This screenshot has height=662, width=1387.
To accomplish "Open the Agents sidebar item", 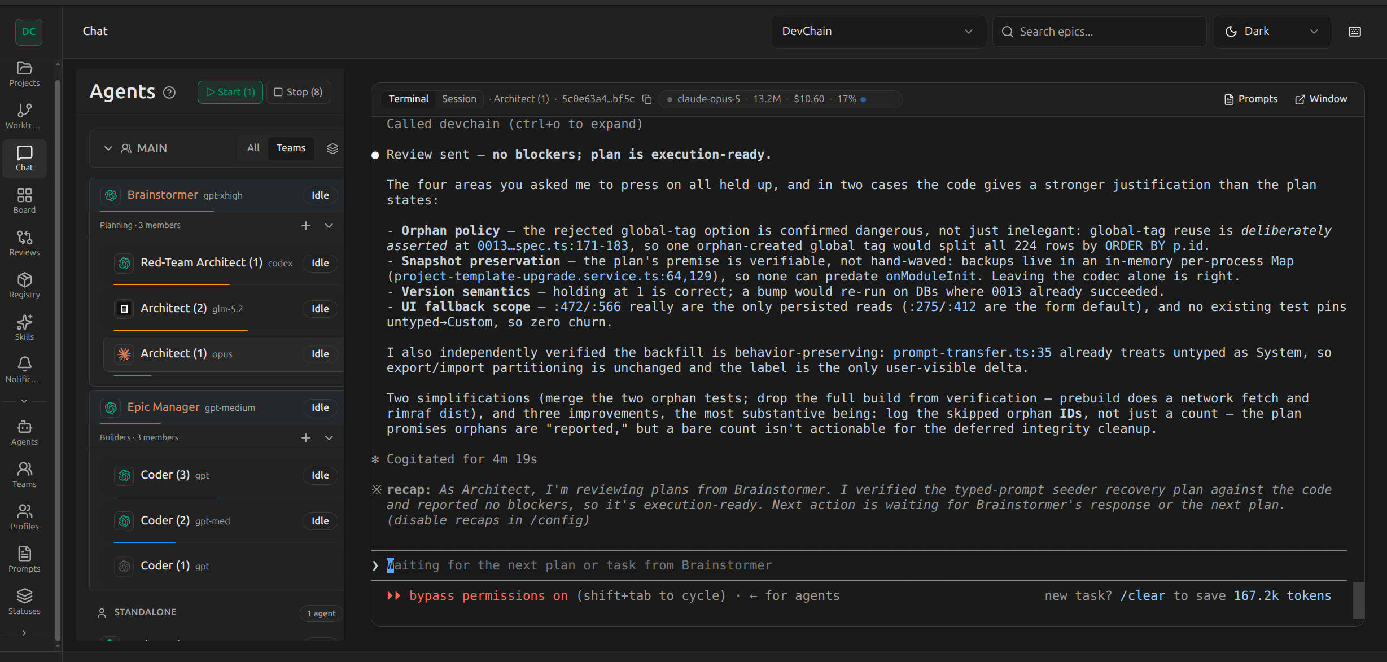I will pos(24,433).
